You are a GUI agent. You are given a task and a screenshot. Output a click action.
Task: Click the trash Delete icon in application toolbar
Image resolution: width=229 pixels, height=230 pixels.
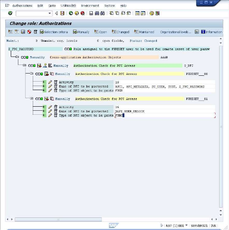(35, 32)
